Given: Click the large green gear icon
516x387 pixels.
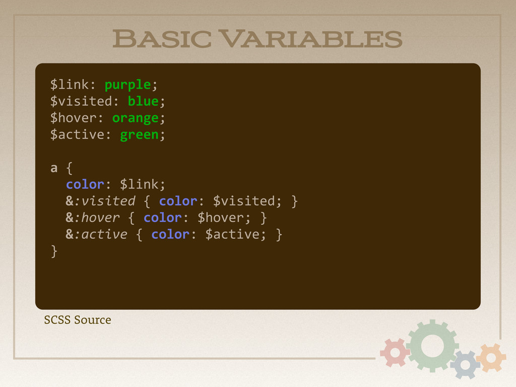Looking at the screenshot, I should (432, 346).
